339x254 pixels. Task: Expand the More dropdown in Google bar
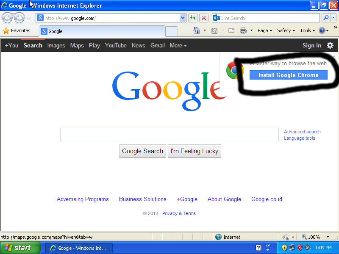click(178, 45)
